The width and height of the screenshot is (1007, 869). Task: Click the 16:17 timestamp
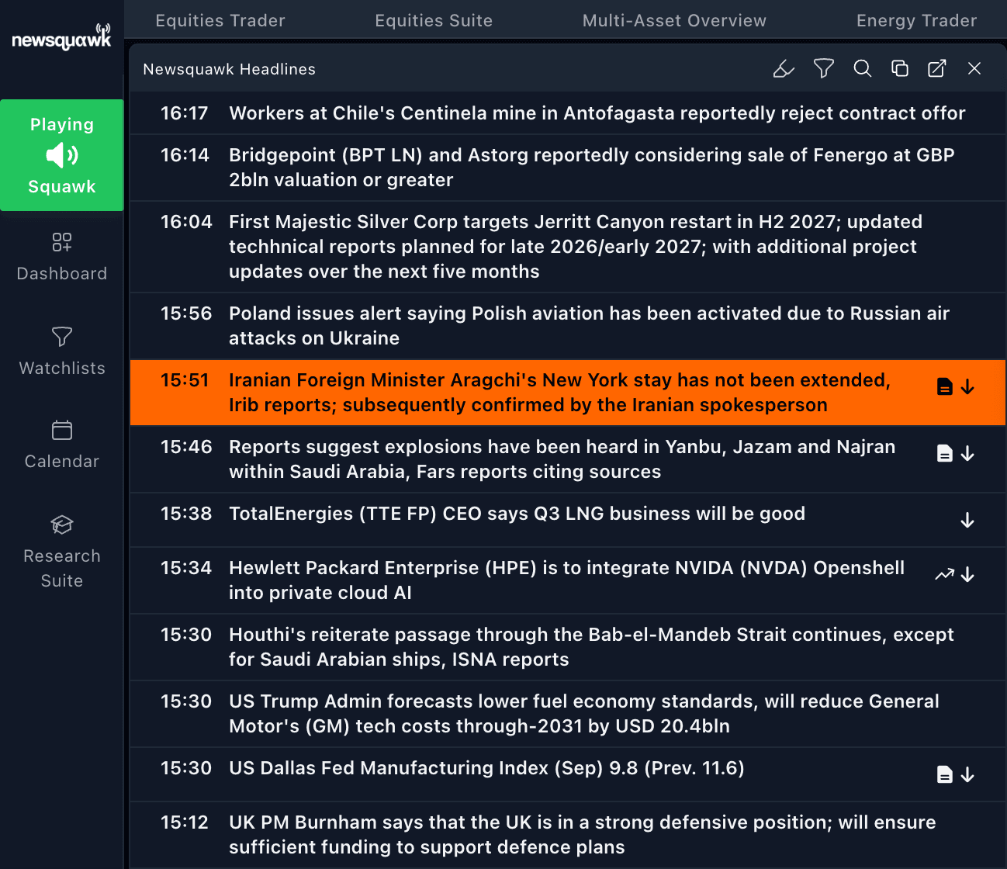coord(185,113)
